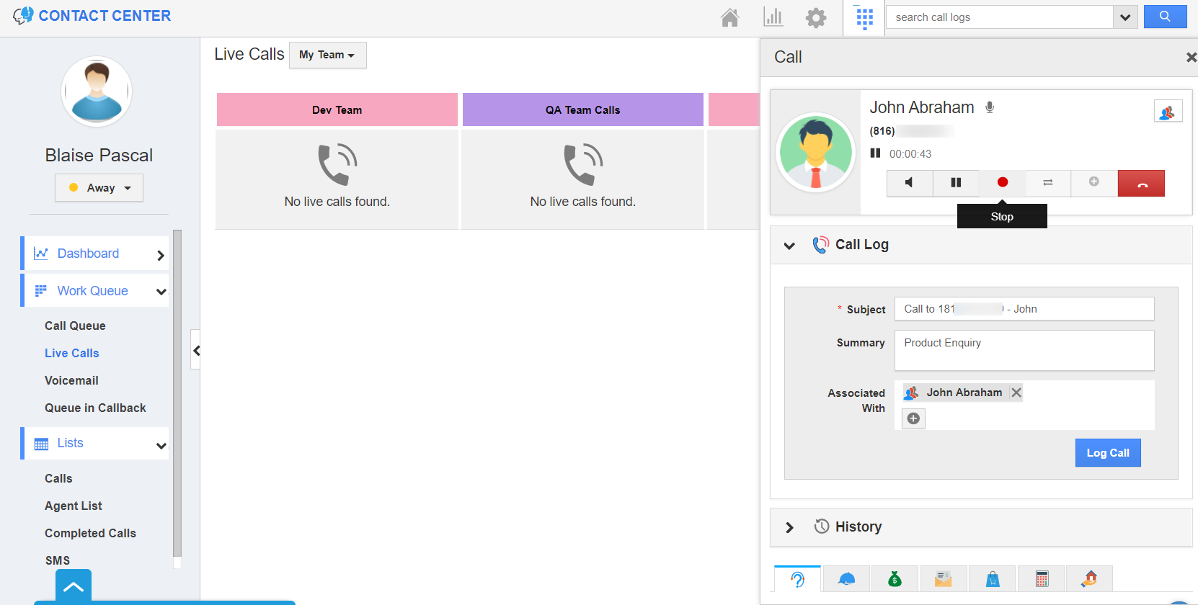The height and width of the screenshot is (605, 1198).
Task: Select the green money bag tab
Action: (895, 579)
